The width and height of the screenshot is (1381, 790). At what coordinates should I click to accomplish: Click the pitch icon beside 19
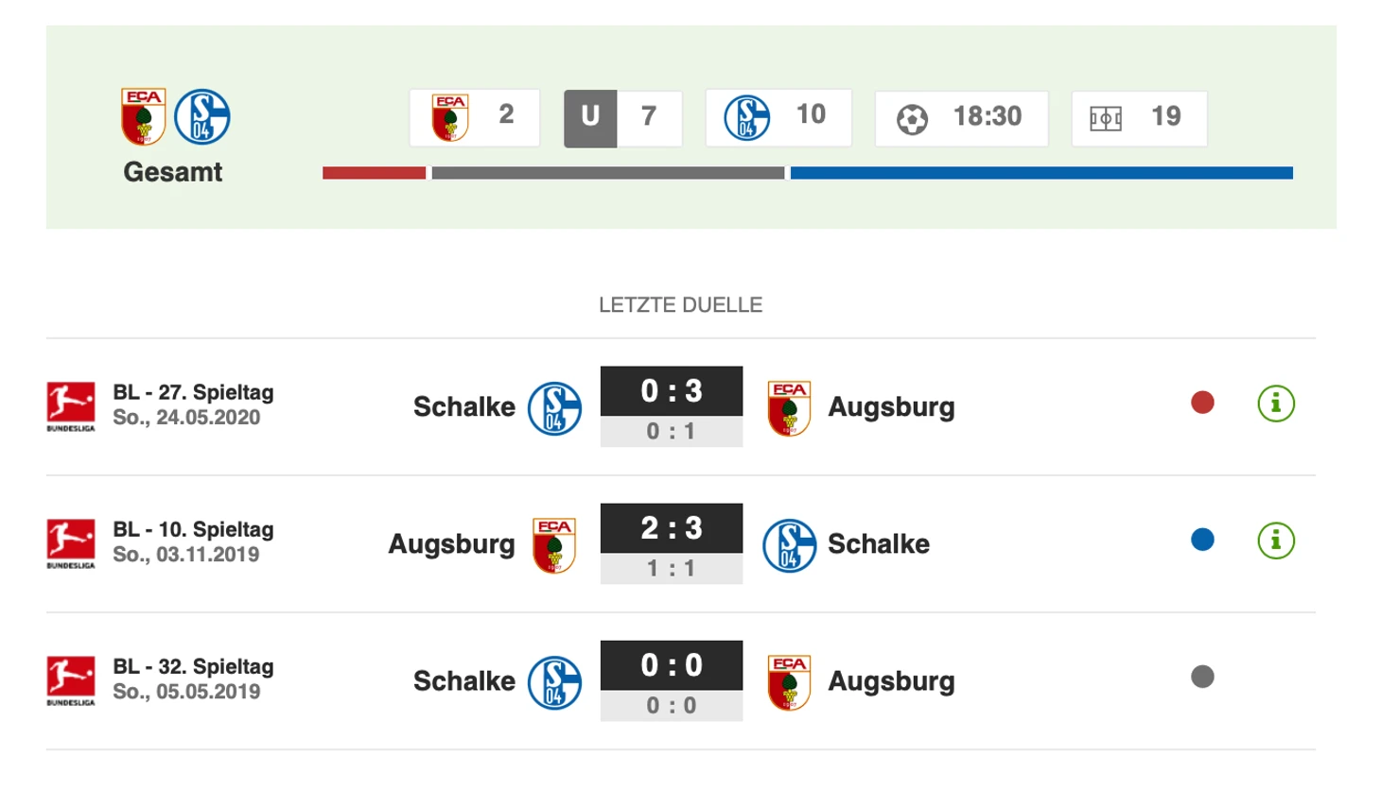(x=1105, y=119)
